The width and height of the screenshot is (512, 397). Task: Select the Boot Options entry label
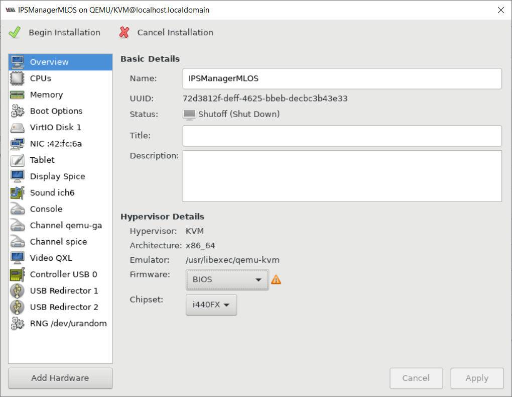pos(56,111)
